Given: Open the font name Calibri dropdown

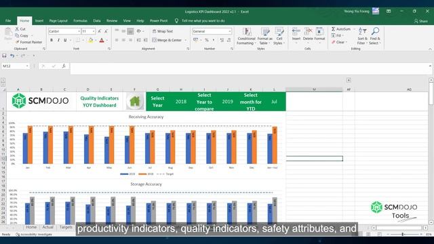Looking at the screenshot, I should (79, 31).
